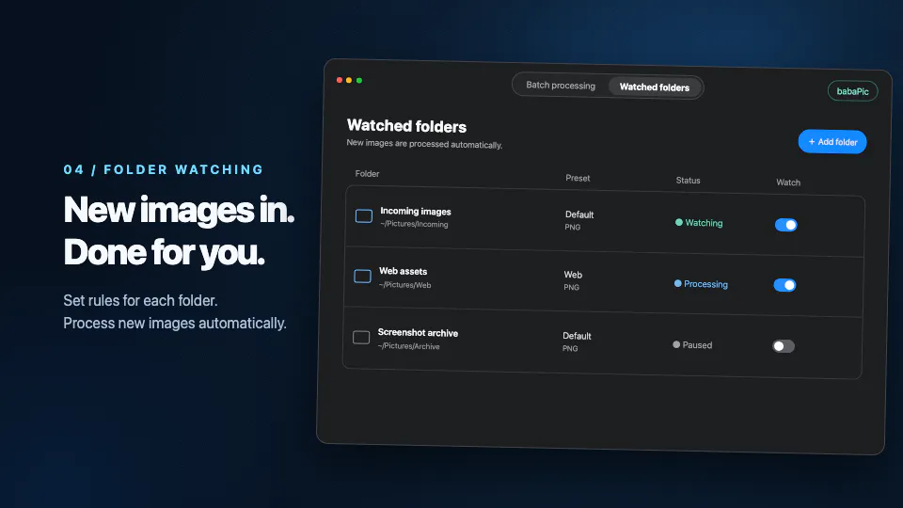Click the yellow minimize window button

click(349, 80)
